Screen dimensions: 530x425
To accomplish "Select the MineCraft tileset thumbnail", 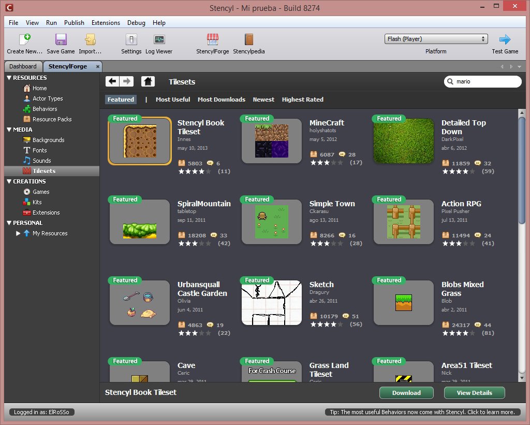I will pos(271,141).
